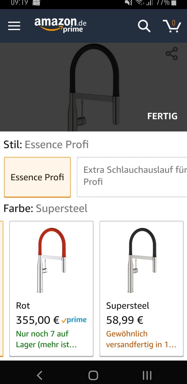The image size is (187, 384).
Task: Tap the share icon on product image
Action: 172,53
